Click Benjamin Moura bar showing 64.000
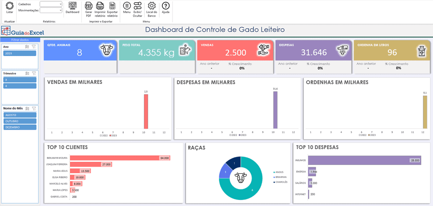This screenshot has height=206, width=433. point(120,158)
